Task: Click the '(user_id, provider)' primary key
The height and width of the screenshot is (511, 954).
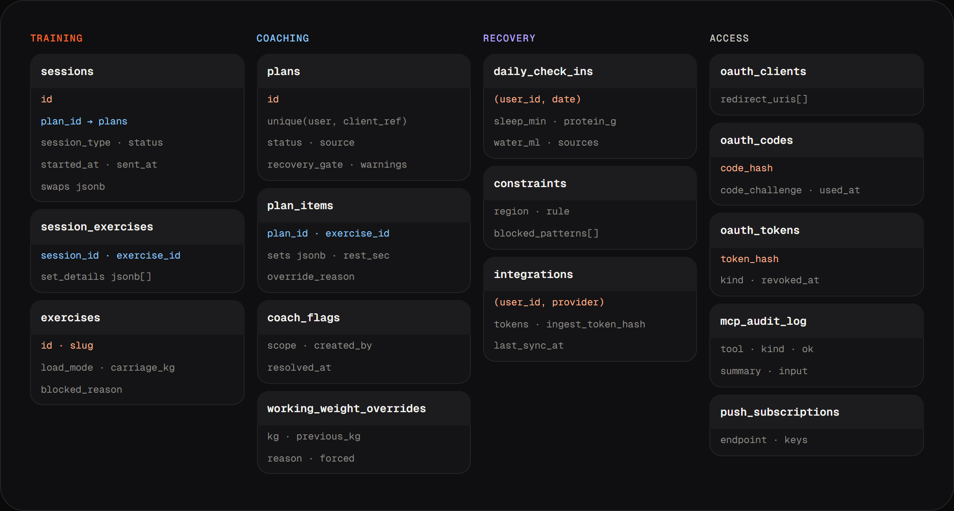Action: 549,302
